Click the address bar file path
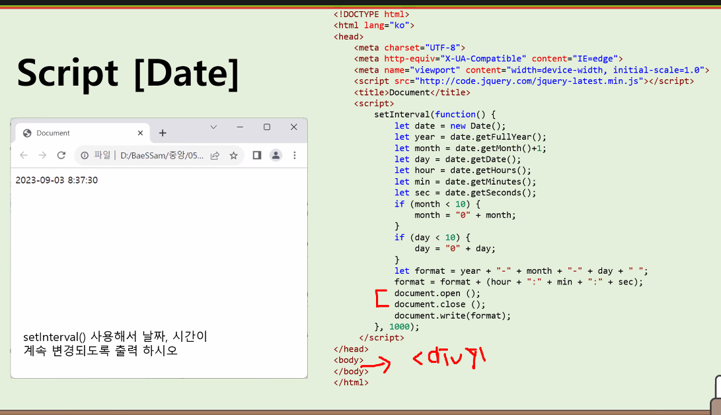 (x=162, y=156)
